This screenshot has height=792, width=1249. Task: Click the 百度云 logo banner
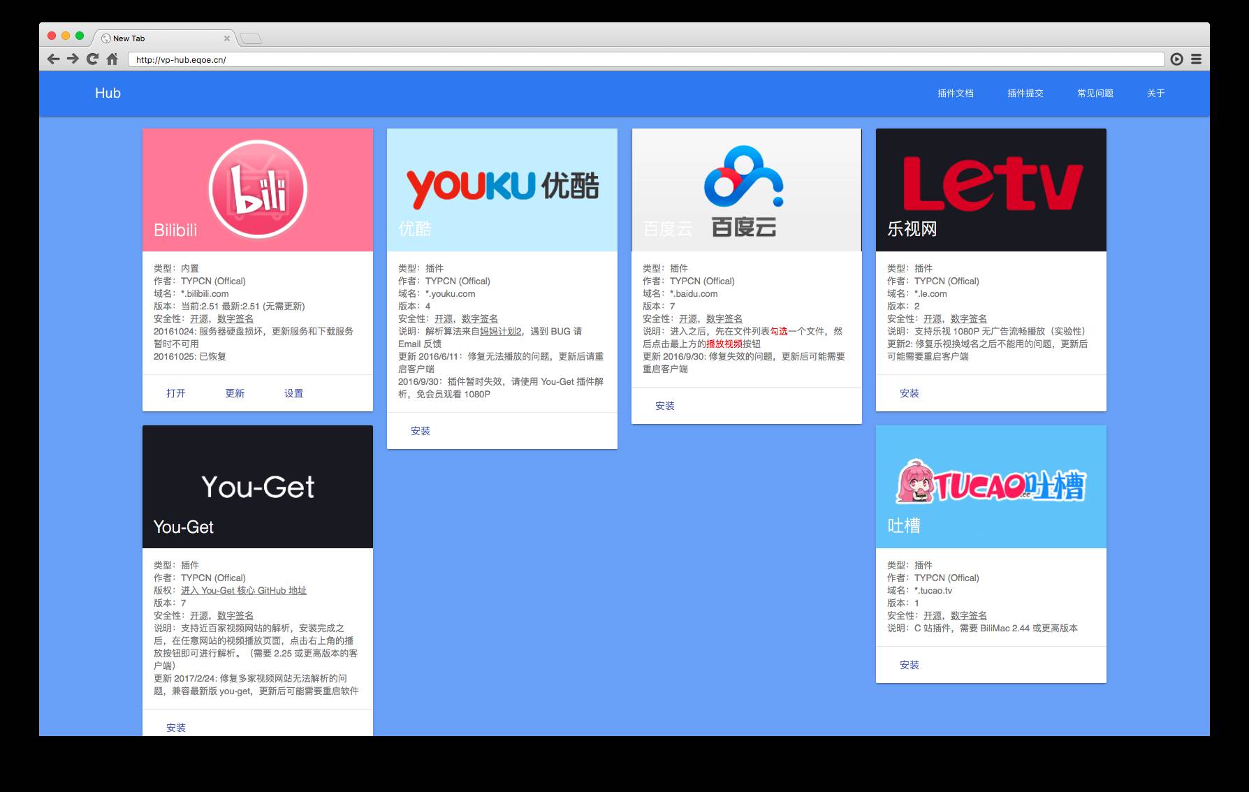747,190
